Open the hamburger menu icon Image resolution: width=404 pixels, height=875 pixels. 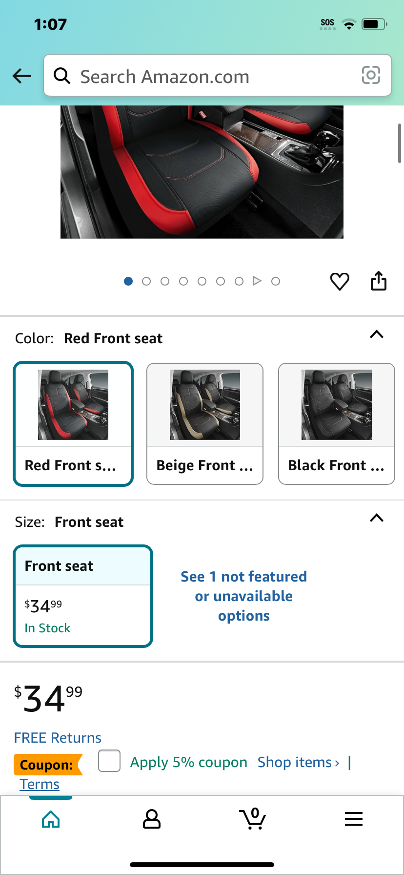point(354,819)
